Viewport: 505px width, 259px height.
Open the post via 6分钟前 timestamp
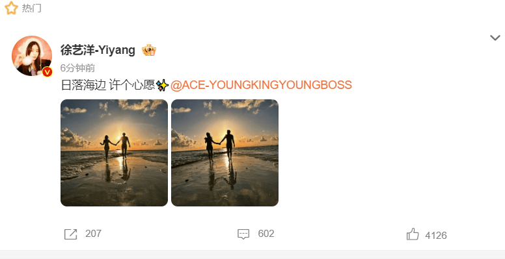tap(77, 68)
